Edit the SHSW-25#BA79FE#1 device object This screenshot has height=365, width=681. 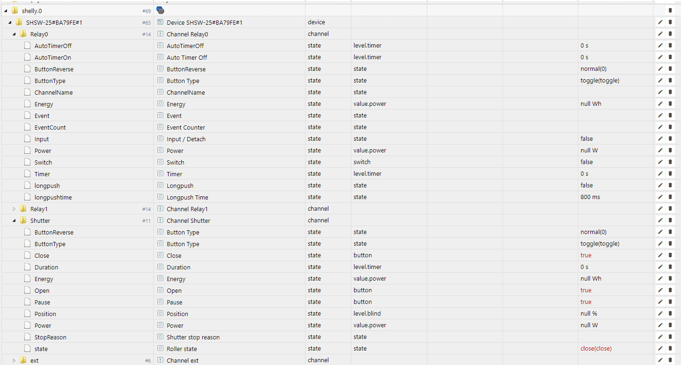pos(660,22)
